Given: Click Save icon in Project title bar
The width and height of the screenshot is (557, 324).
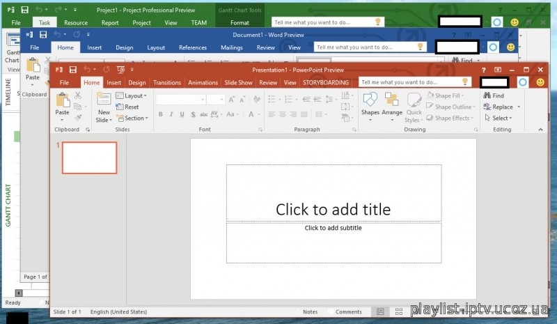Looking at the screenshot, I should (x=24, y=10).
